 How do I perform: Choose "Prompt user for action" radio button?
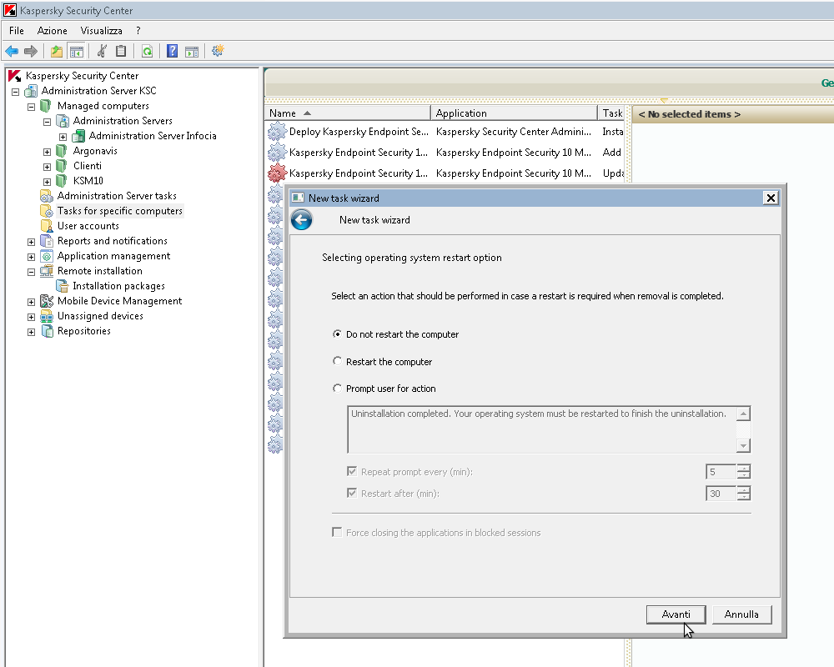[337, 389]
